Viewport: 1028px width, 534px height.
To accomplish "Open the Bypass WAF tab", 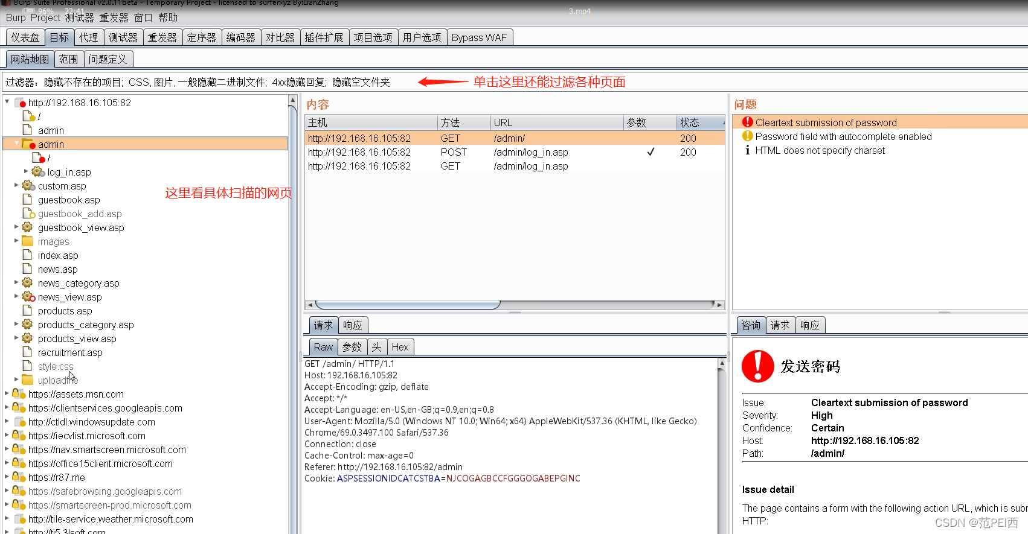I will click(x=480, y=37).
